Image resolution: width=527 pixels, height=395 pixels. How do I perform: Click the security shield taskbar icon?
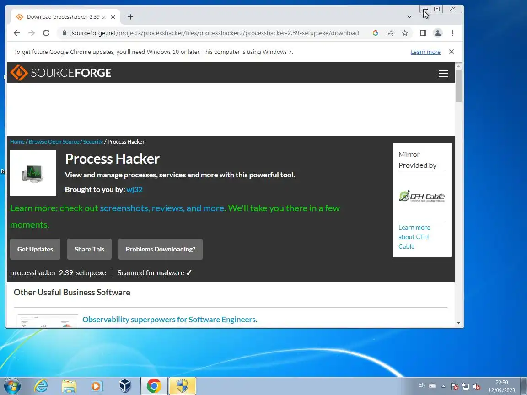pyautogui.click(x=183, y=386)
